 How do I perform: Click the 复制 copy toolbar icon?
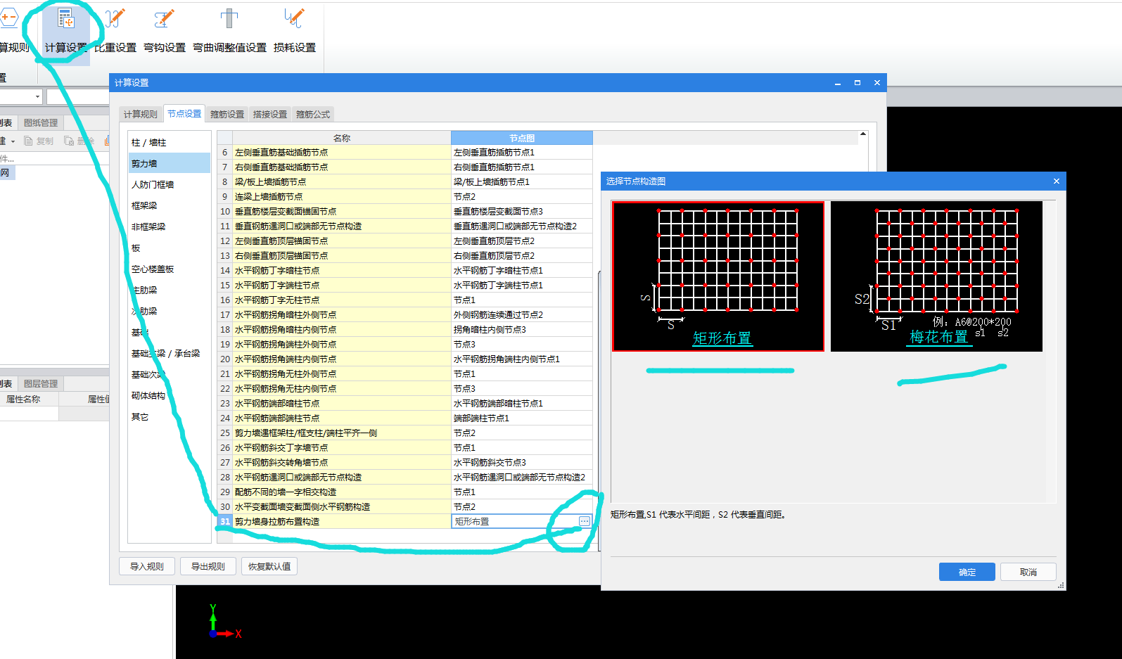[39, 141]
